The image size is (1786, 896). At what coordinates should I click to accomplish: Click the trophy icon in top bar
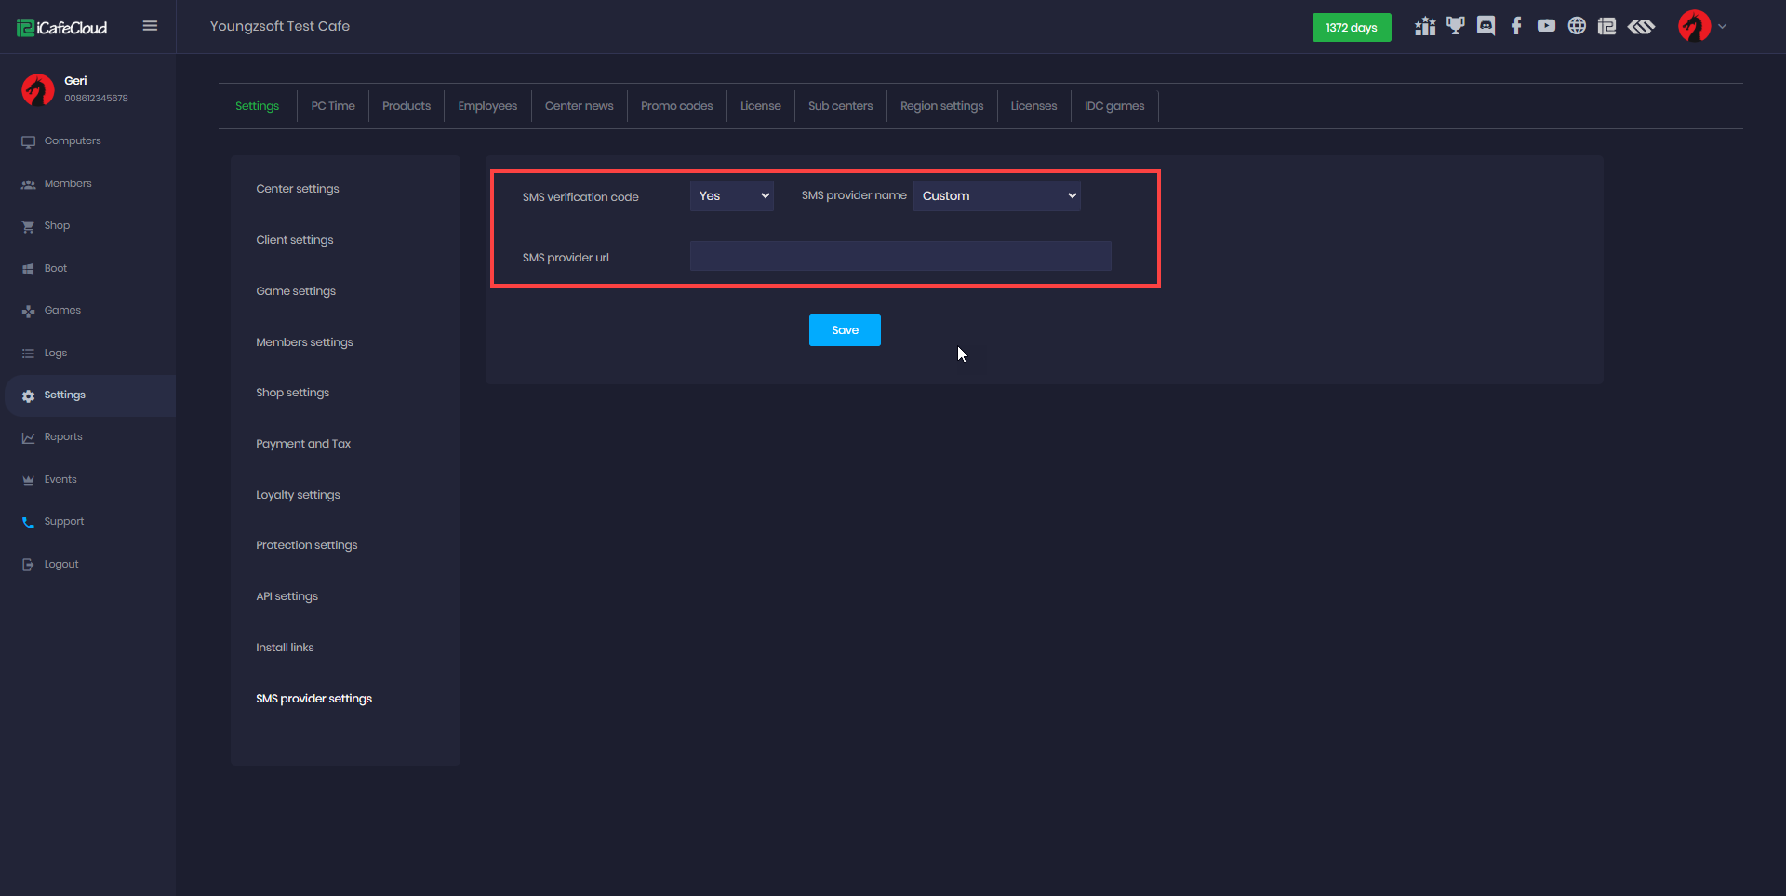point(1455,26)
